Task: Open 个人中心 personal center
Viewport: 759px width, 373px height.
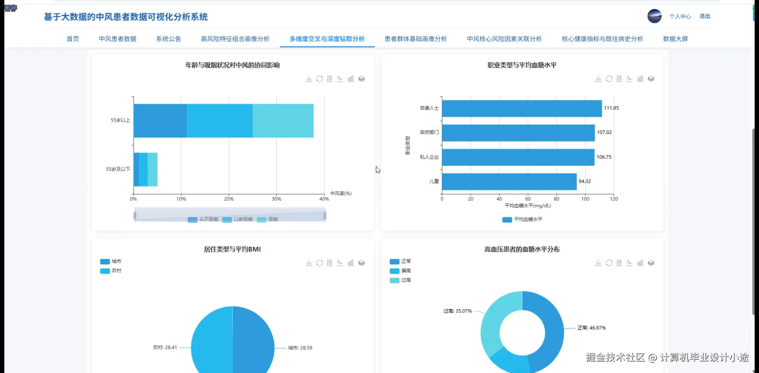Action: click(680, 16)
